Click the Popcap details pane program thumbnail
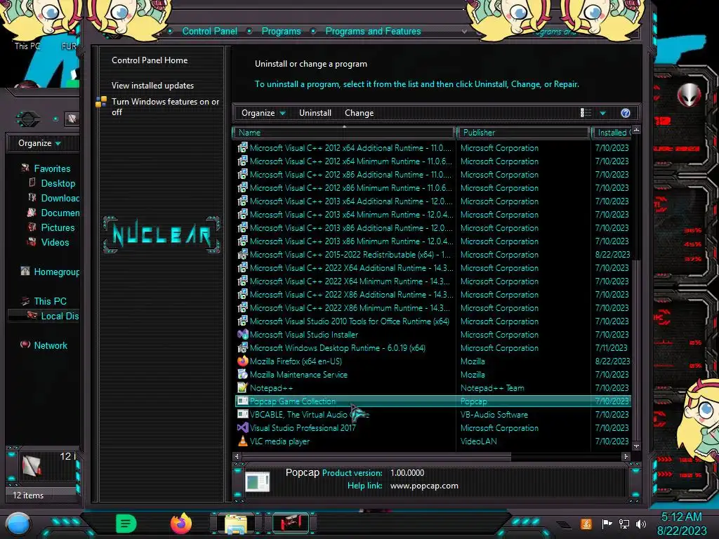This screenshot has width=719, height=539. 257,481
